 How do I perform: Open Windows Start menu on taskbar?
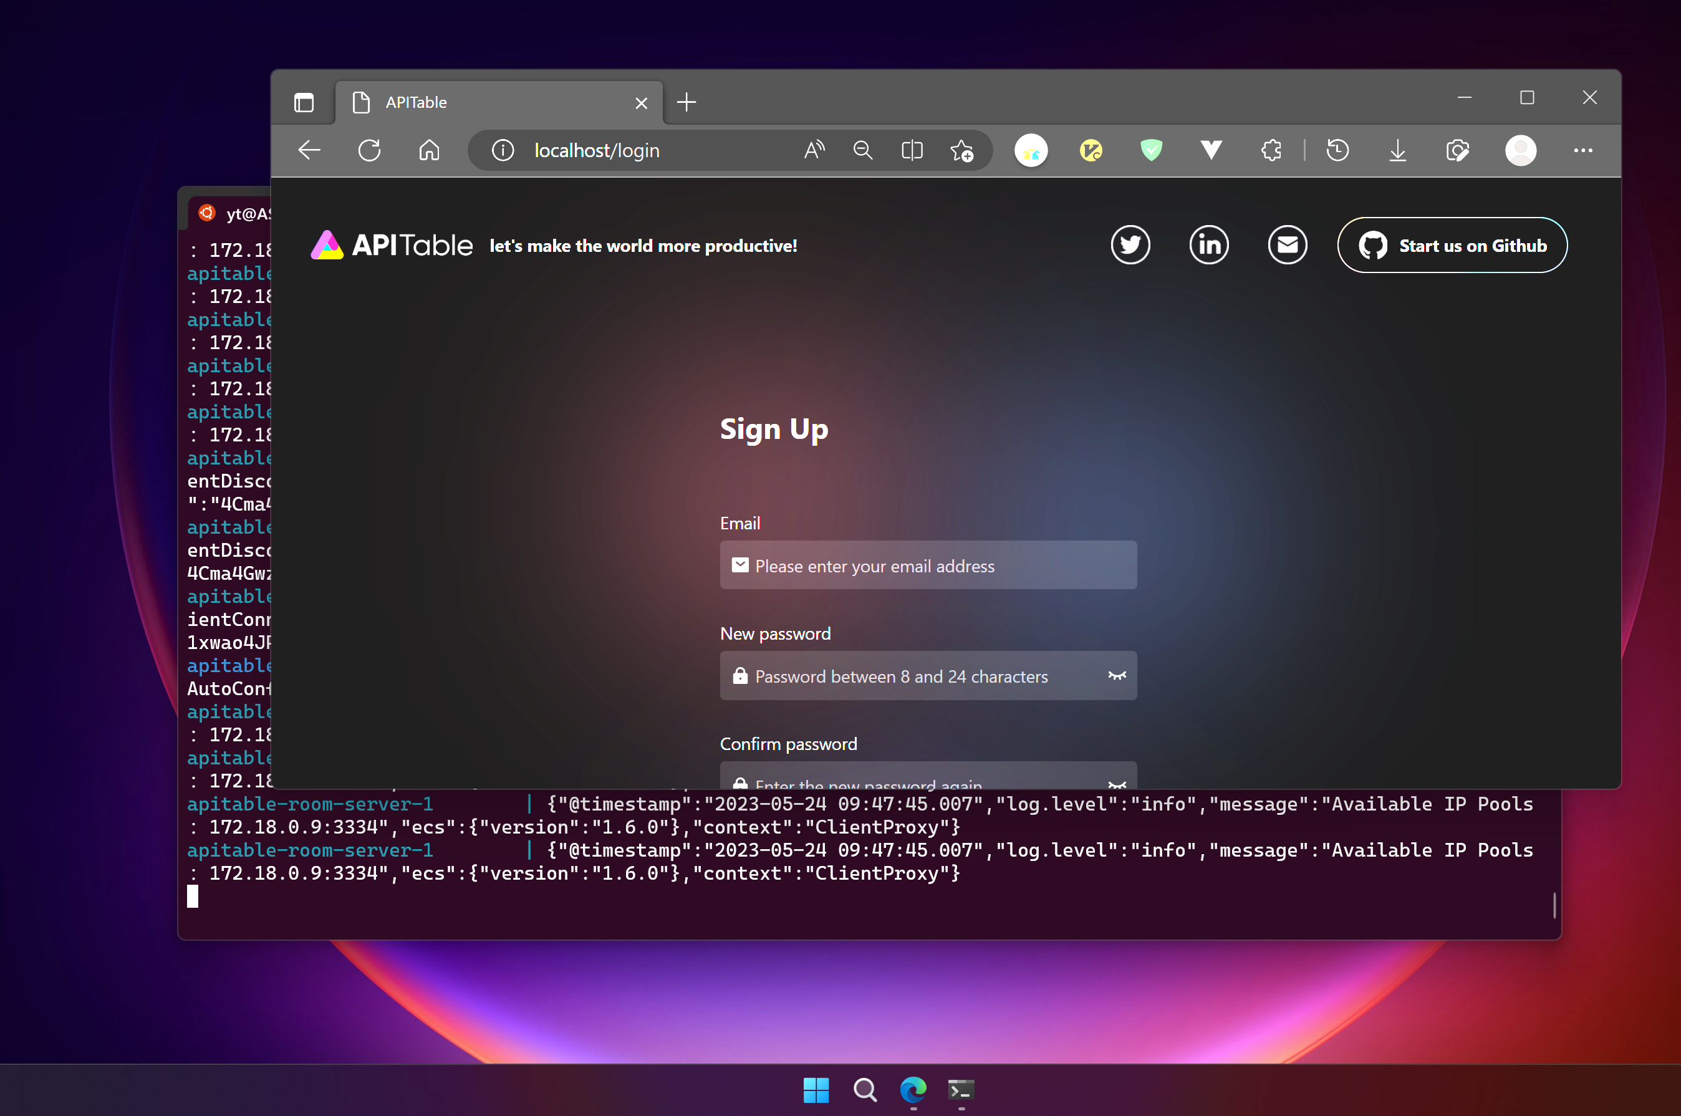coord(816,1089)
